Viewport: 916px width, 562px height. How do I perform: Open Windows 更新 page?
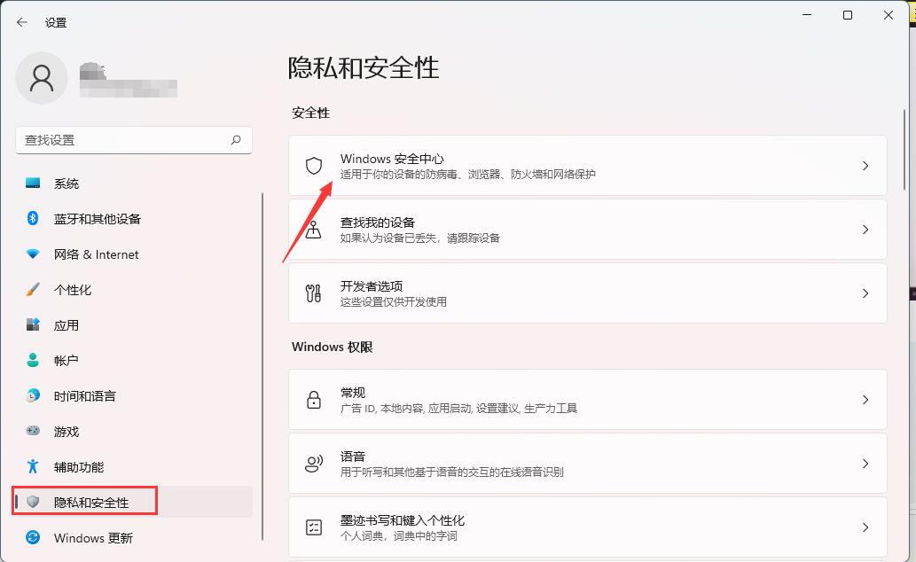tap(134, 537)
